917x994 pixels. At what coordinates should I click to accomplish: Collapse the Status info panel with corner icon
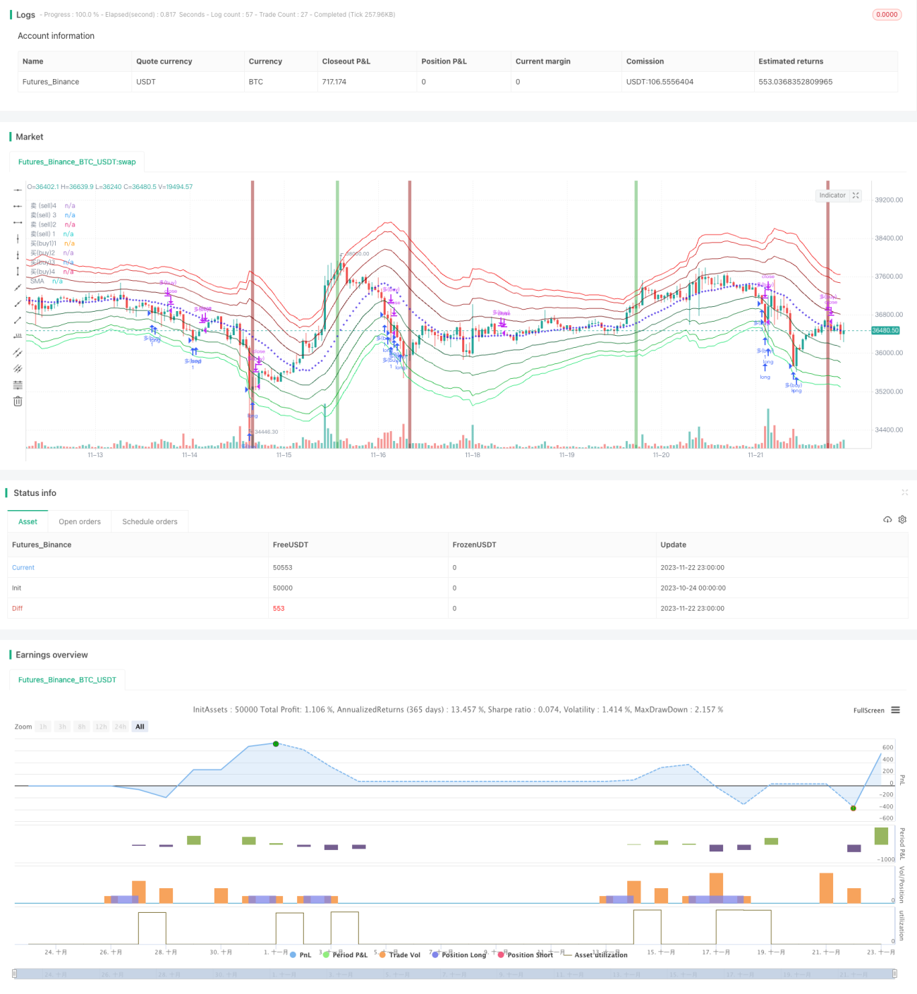coord(904,492)
